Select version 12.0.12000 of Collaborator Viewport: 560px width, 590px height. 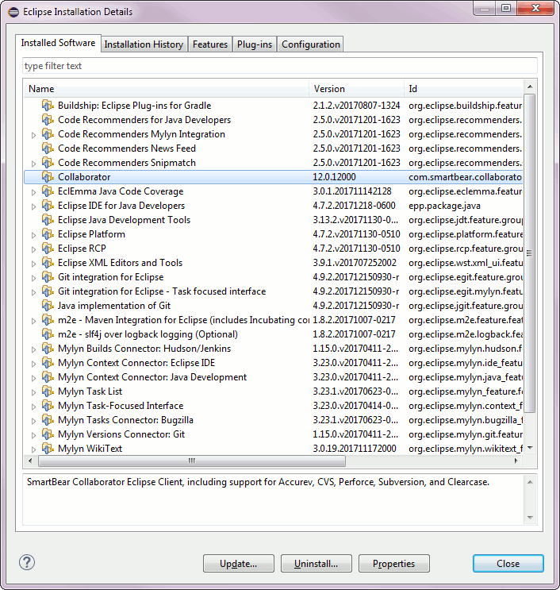click(334, 177)
